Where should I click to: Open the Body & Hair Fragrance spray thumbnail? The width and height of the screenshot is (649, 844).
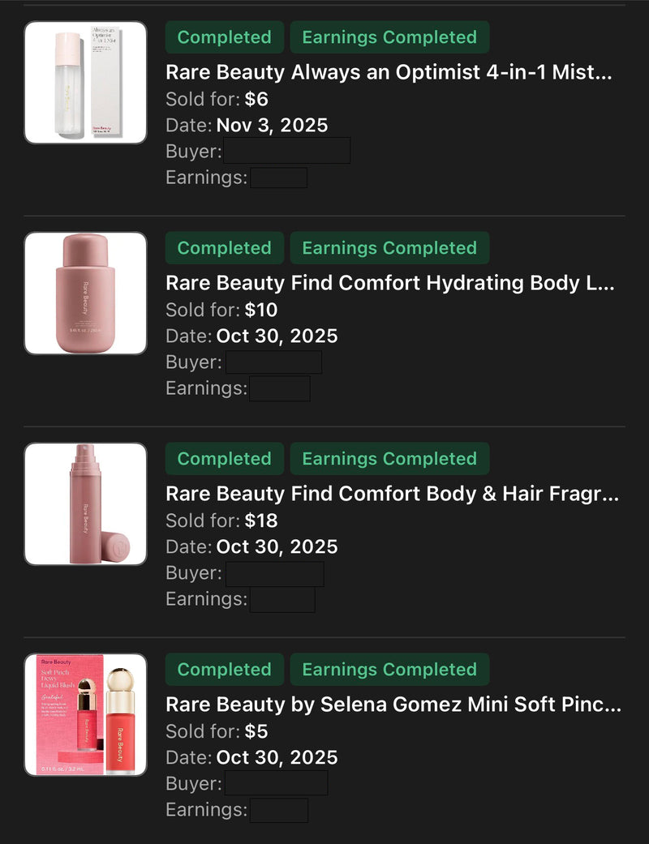(85, 504)
